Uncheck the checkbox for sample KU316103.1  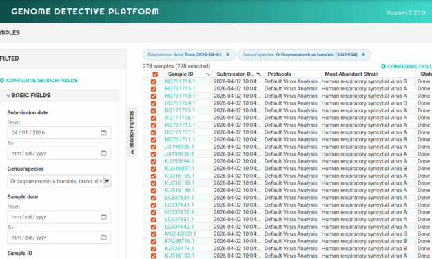tap(153, 256)
